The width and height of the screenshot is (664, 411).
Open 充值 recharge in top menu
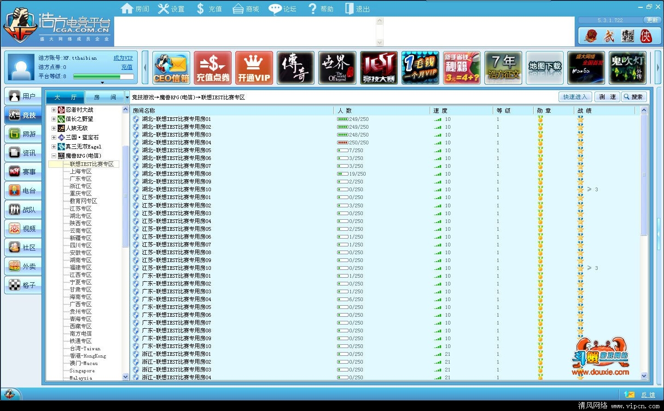[x=209, y=9]
